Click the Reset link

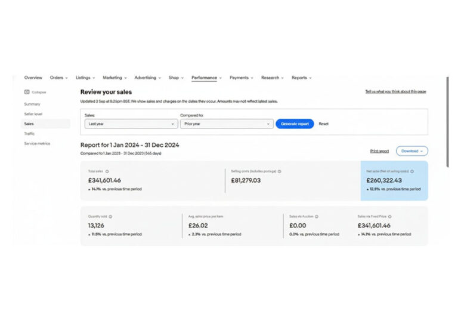click(323, 124)
